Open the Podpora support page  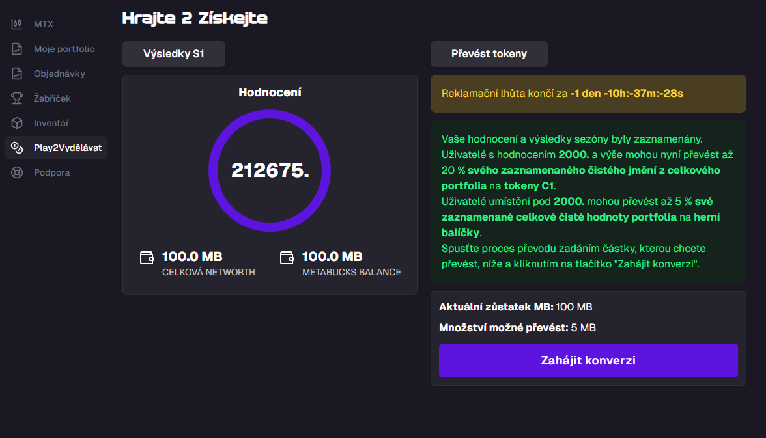tap(56, 172)
